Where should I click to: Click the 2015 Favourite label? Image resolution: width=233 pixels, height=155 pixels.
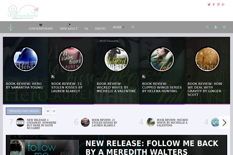(109, 41)
